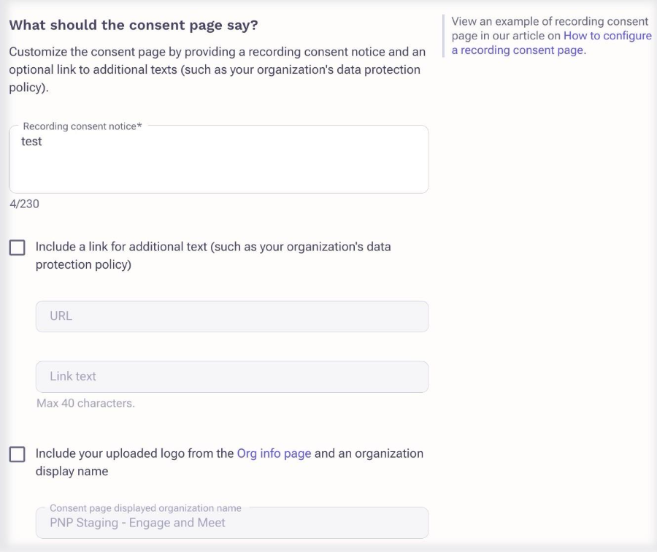The height and width of the screenshot is (552, 657).
Task: Select the consent page organization name field
Action: [x=231, y=524]
